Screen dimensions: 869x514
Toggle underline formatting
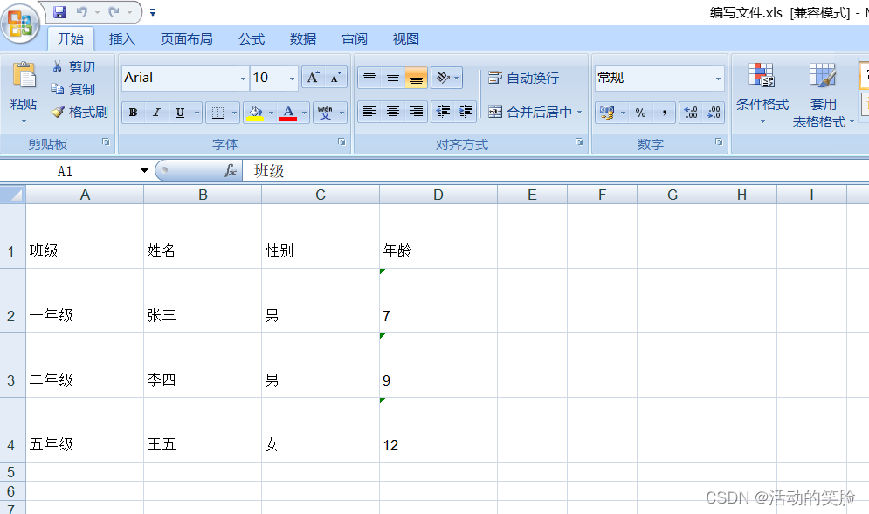pyautogui.click(x=180, y=113)
